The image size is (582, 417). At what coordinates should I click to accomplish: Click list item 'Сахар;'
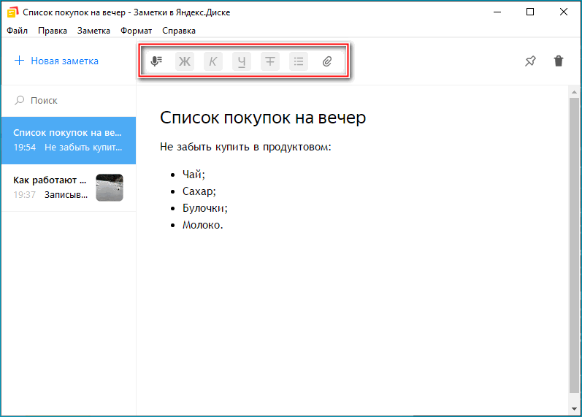[x=199, y=191]
